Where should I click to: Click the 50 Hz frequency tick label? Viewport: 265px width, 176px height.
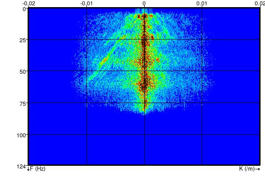(23, 72)
